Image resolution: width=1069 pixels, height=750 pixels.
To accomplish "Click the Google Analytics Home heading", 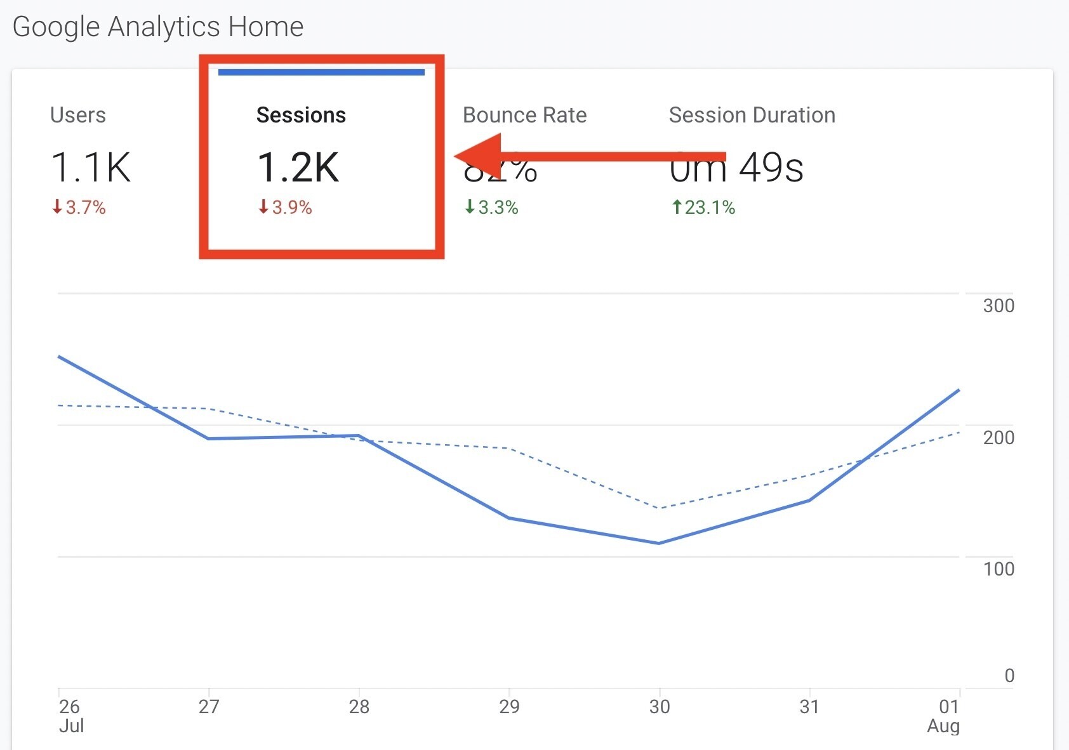I will (x=159, y=27).
